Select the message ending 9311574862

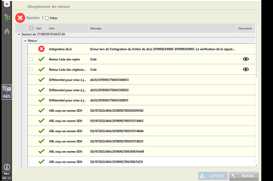[x=117, y=121]
